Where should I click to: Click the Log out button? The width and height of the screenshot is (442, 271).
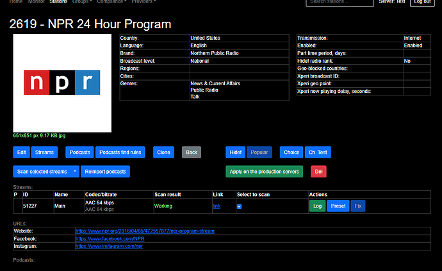pyautogui.click(x=422, y=3)
